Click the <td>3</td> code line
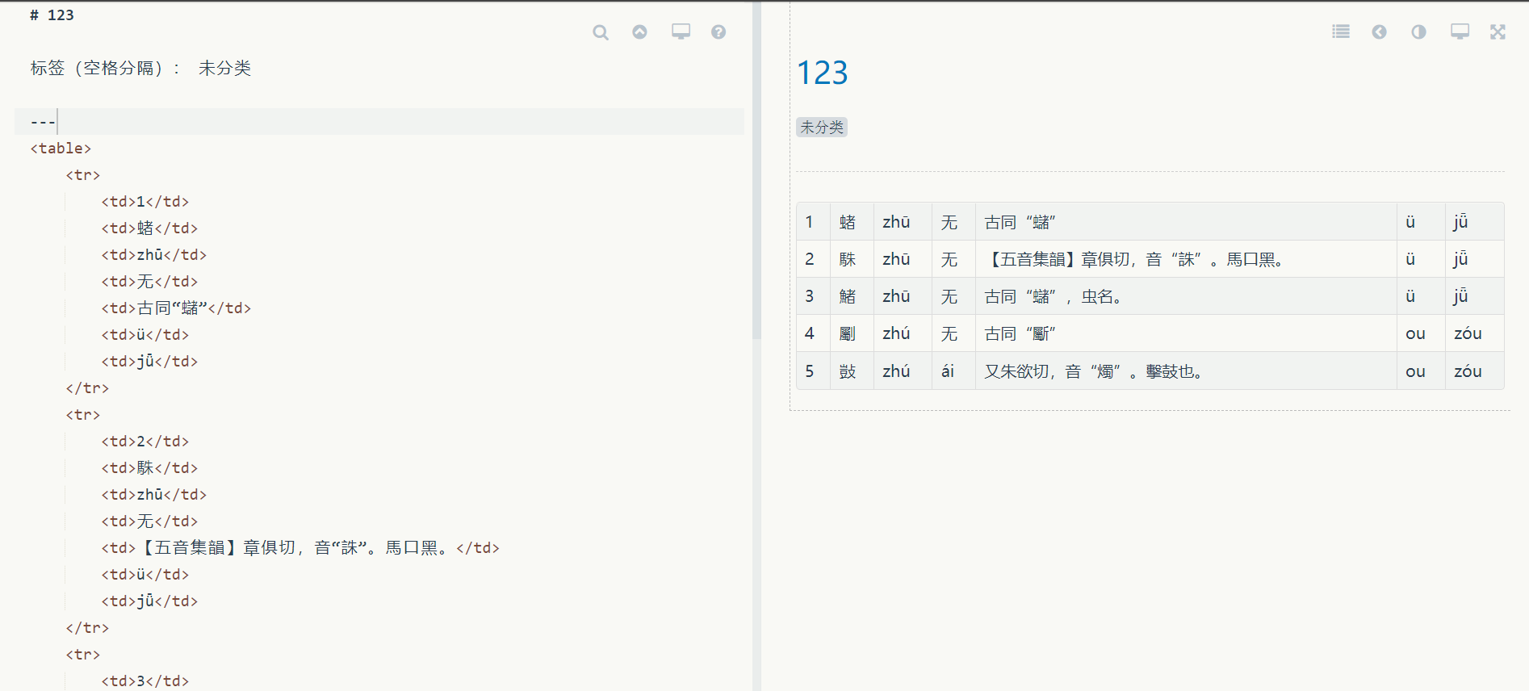The height and width of the screenshot is (691, 1529). click(x=145, y=681)
